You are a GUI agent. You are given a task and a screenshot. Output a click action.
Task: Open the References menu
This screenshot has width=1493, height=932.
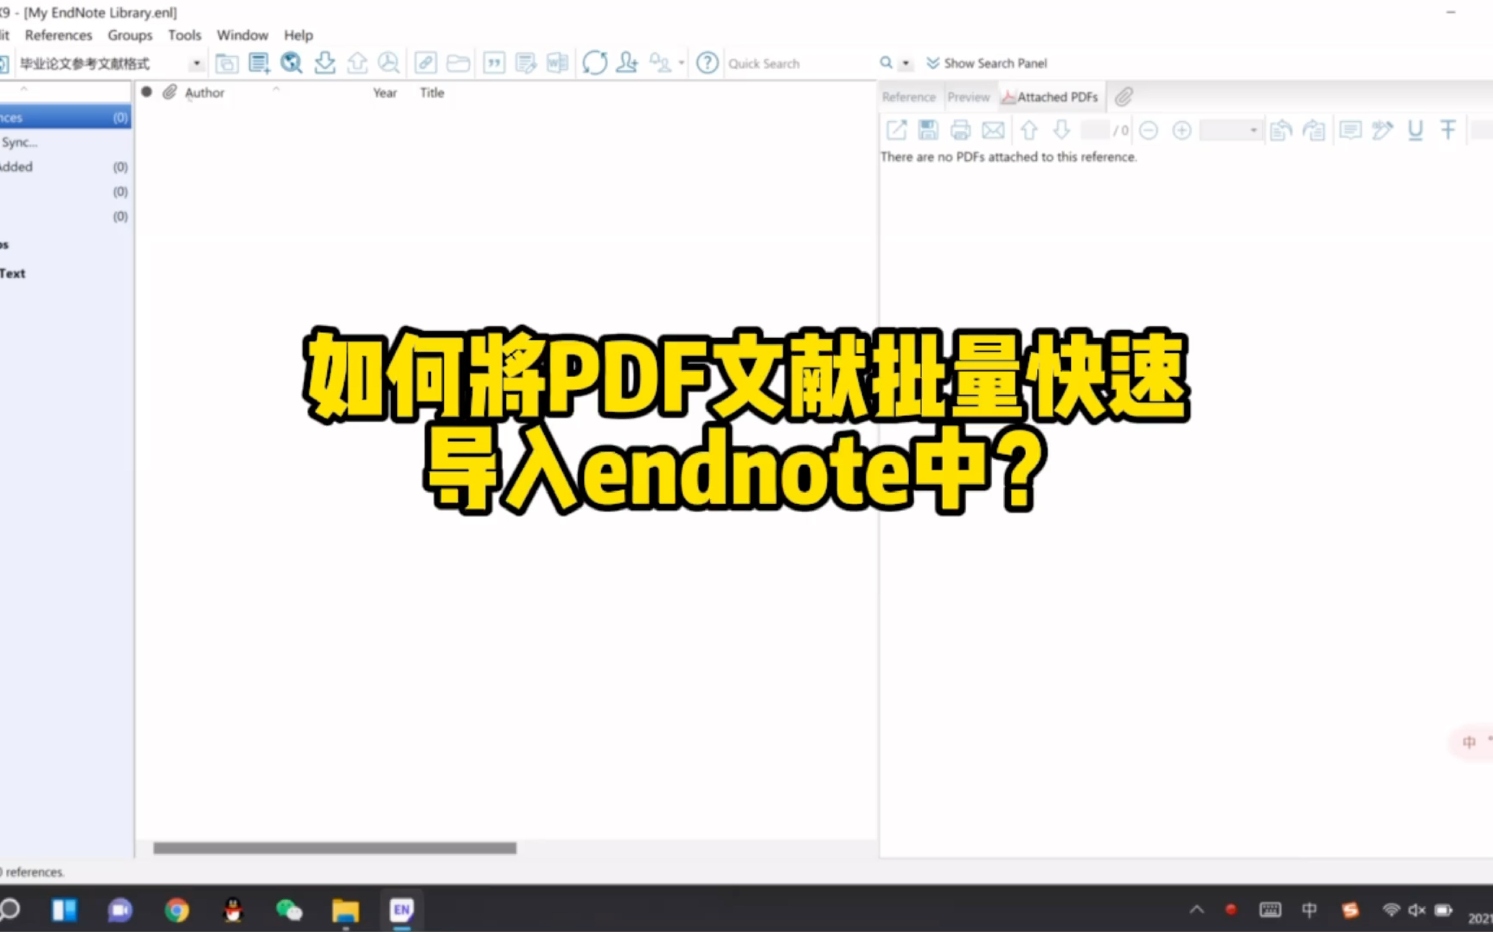pyautogui.click(x=58, y=35)
